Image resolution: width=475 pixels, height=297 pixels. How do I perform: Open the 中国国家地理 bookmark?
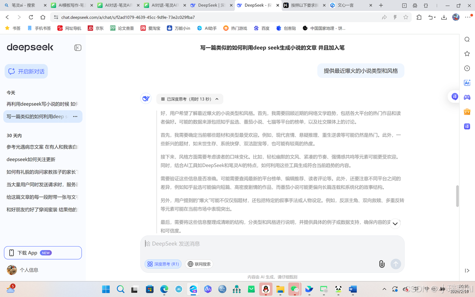click(324, 28)
